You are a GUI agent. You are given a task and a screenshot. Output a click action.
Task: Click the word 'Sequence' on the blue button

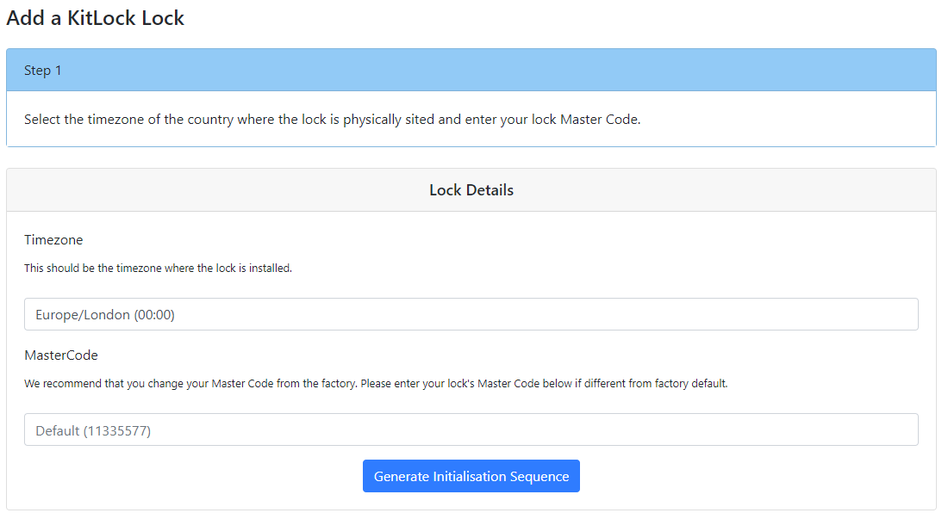click(x=539, y=477)
